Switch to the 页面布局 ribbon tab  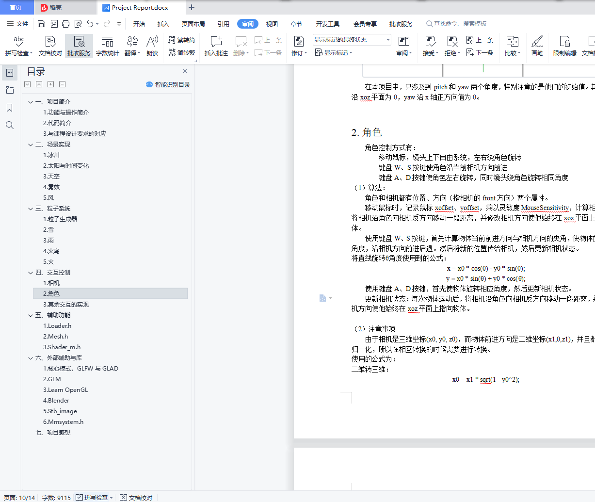(x=193, y=24)
